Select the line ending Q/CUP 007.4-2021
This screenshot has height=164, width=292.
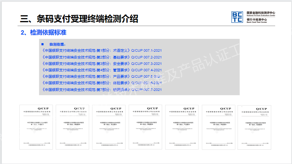point(102,70)
